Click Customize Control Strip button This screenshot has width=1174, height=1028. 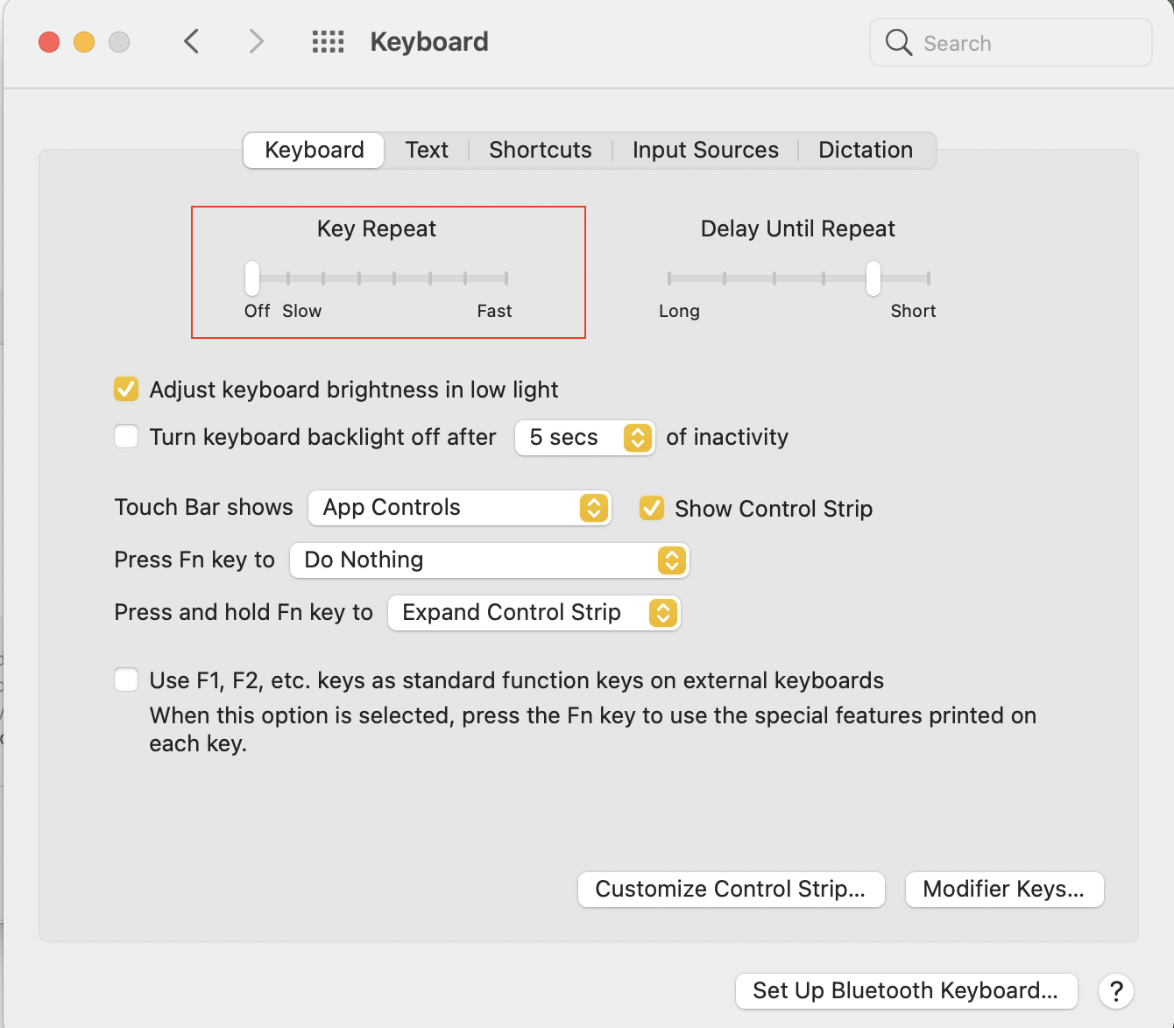(x=731, y=890)
